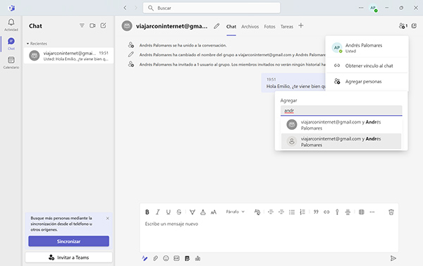
Task: Clear all formatting icon
Action: [x=257, y=212]
